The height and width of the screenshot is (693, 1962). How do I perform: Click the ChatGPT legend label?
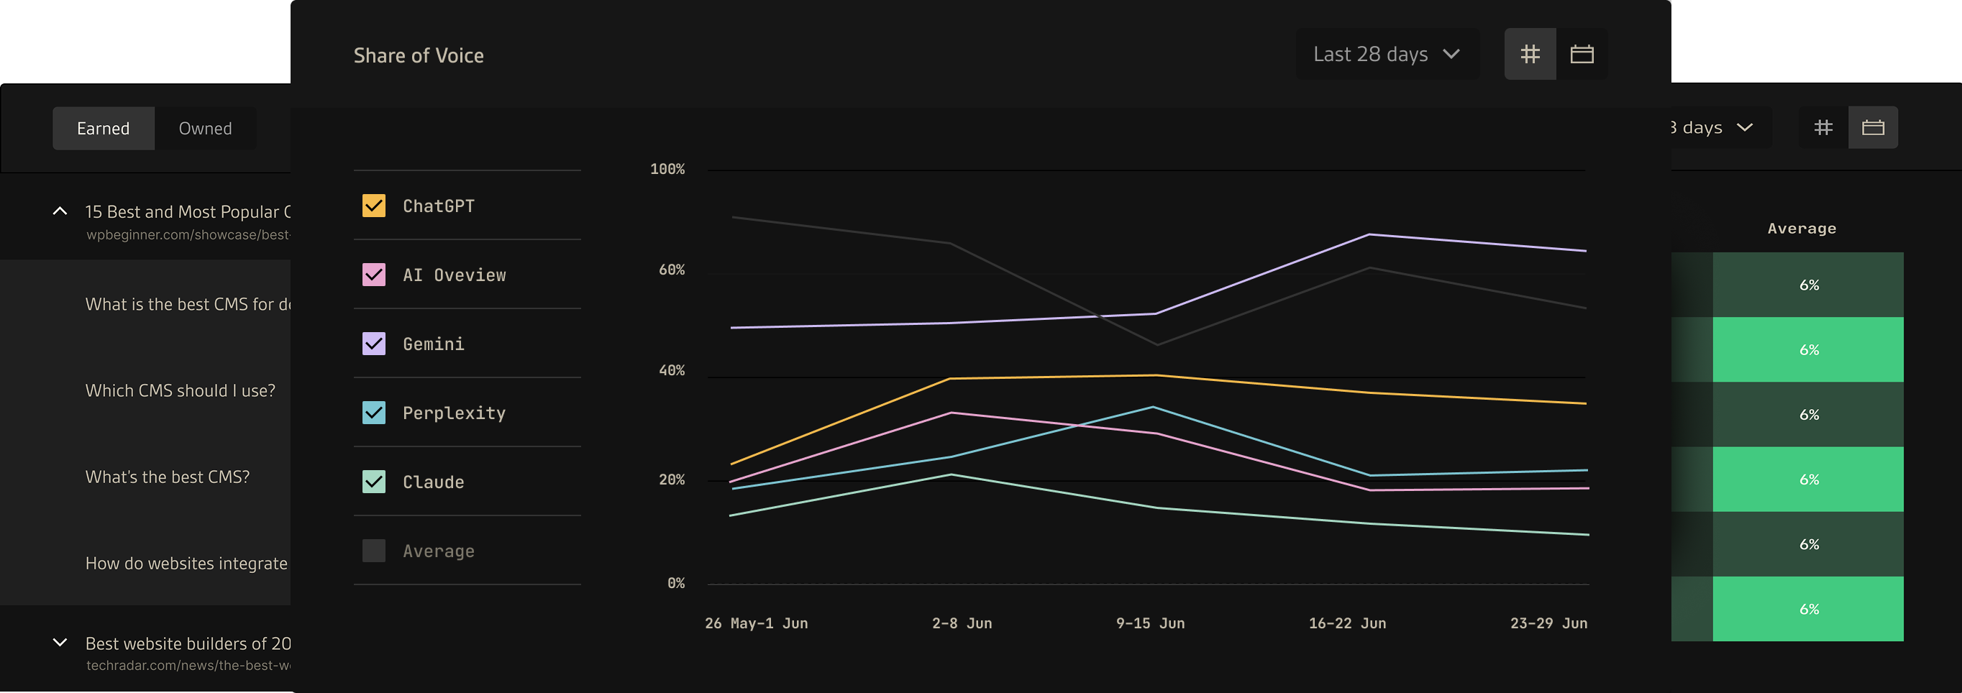(439, 206)
